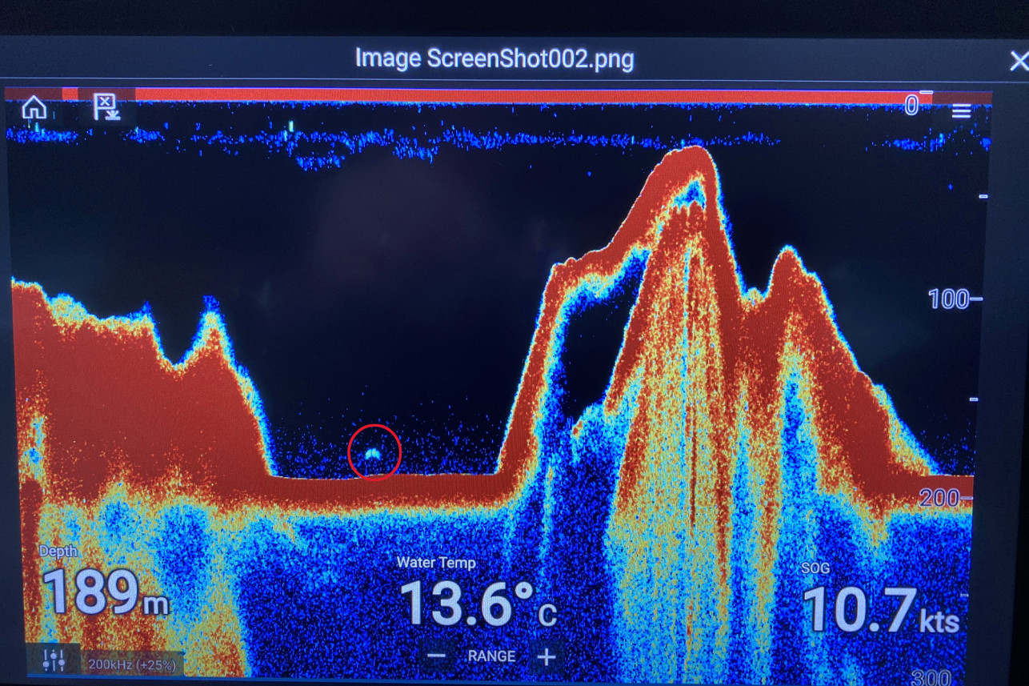1029x686 pixels.
Task: Tap the Home icon
Action: pyautogui.click(x=34, y=106)
